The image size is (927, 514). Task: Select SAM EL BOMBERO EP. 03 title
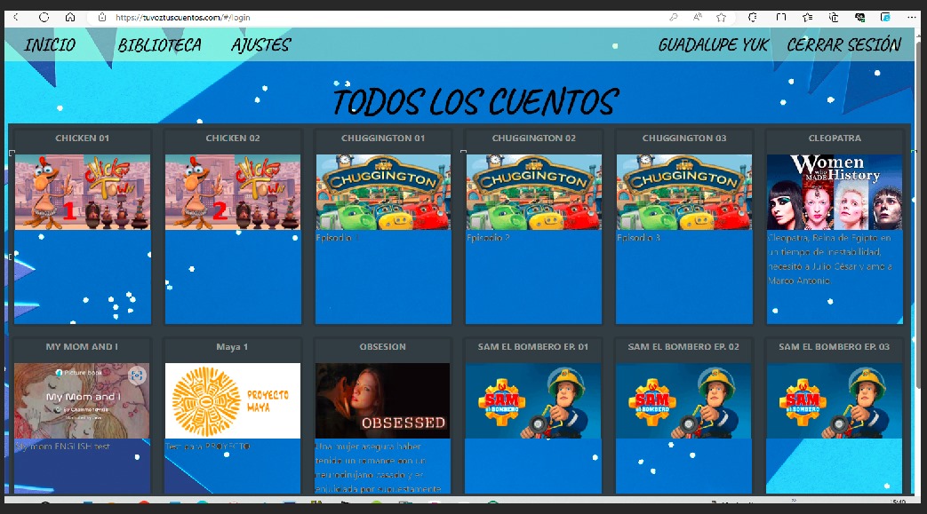pos(835,347)
